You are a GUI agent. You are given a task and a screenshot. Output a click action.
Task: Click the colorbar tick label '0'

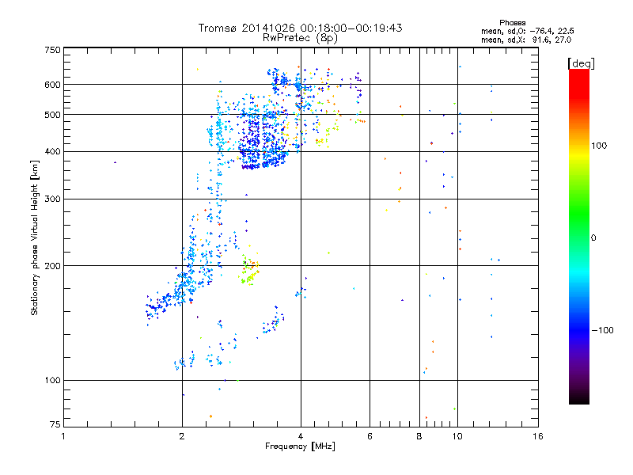click(593, 238)
